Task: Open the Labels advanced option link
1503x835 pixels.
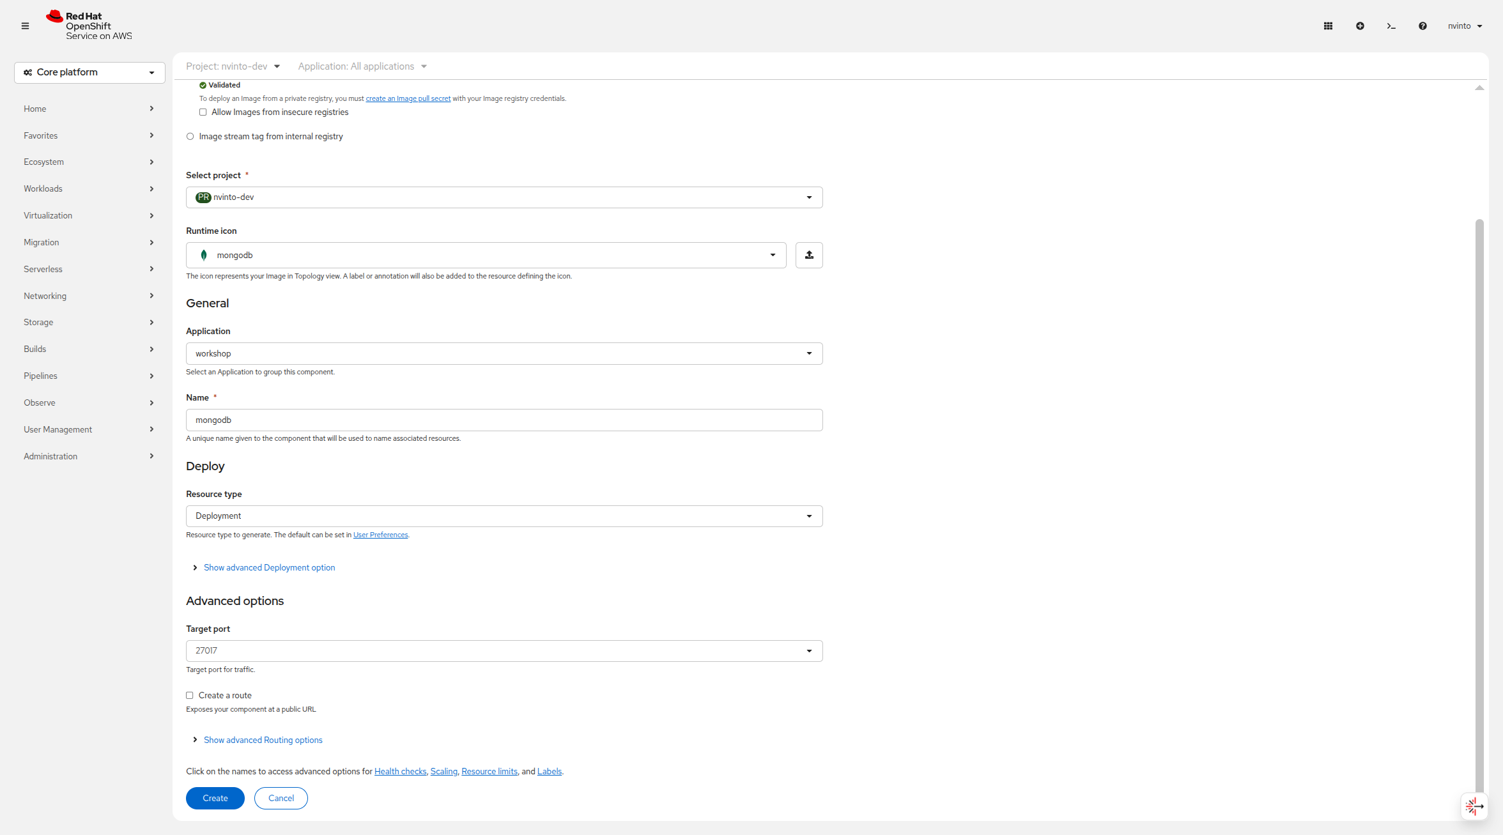Action: [x=550, y=772]
